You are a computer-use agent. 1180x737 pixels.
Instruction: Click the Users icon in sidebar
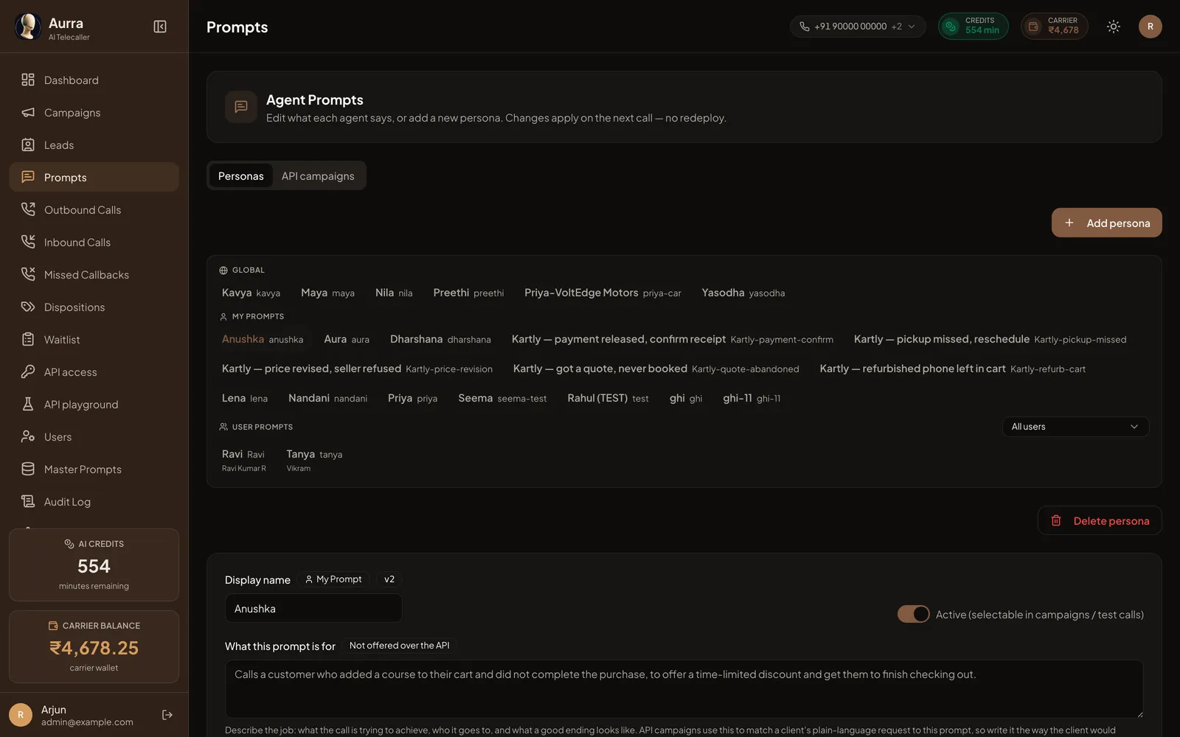click(x=28, y=436)
